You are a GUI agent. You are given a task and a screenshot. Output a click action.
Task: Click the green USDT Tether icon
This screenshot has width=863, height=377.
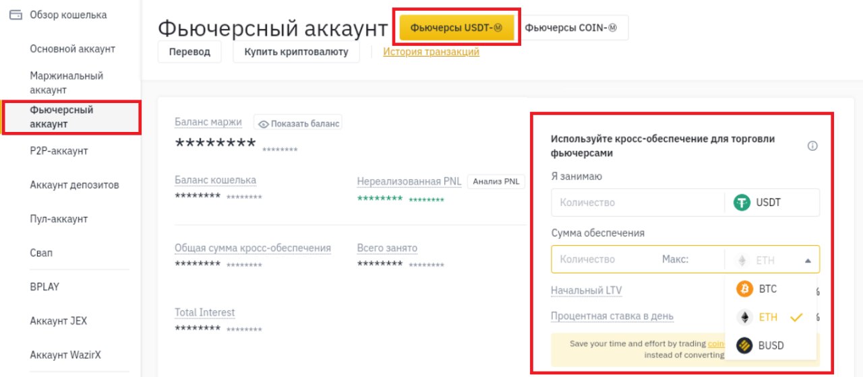742,203
